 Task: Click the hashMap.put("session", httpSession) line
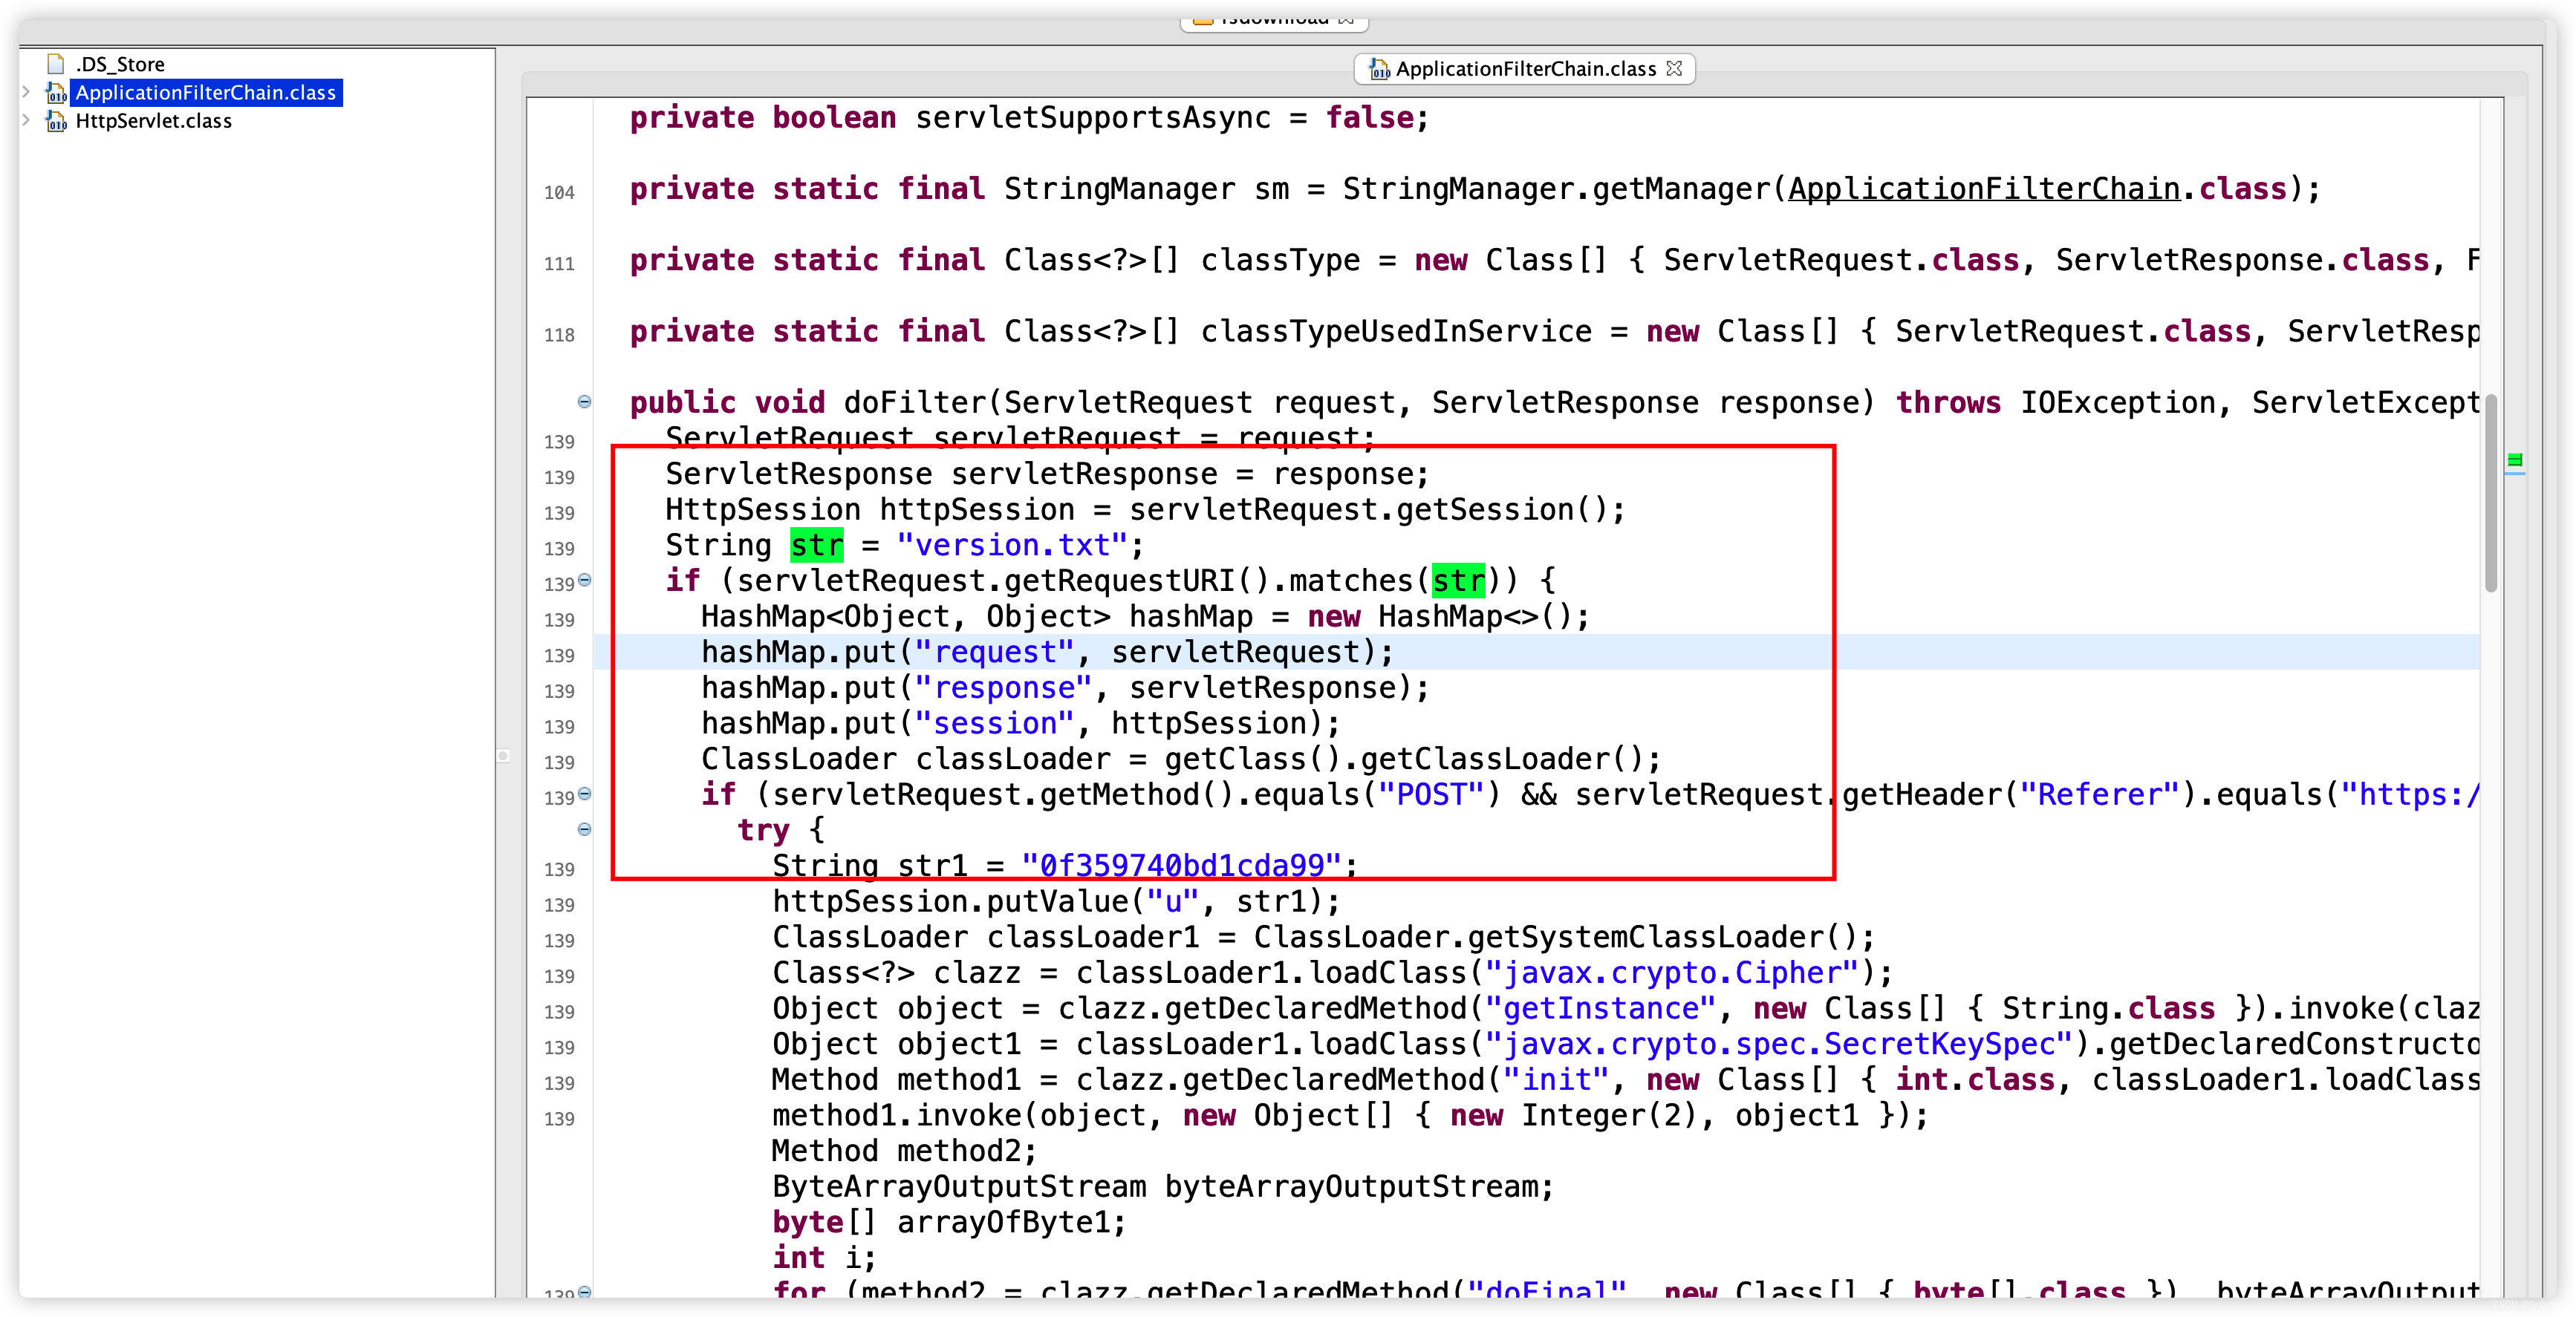(x=1020, y=723)
